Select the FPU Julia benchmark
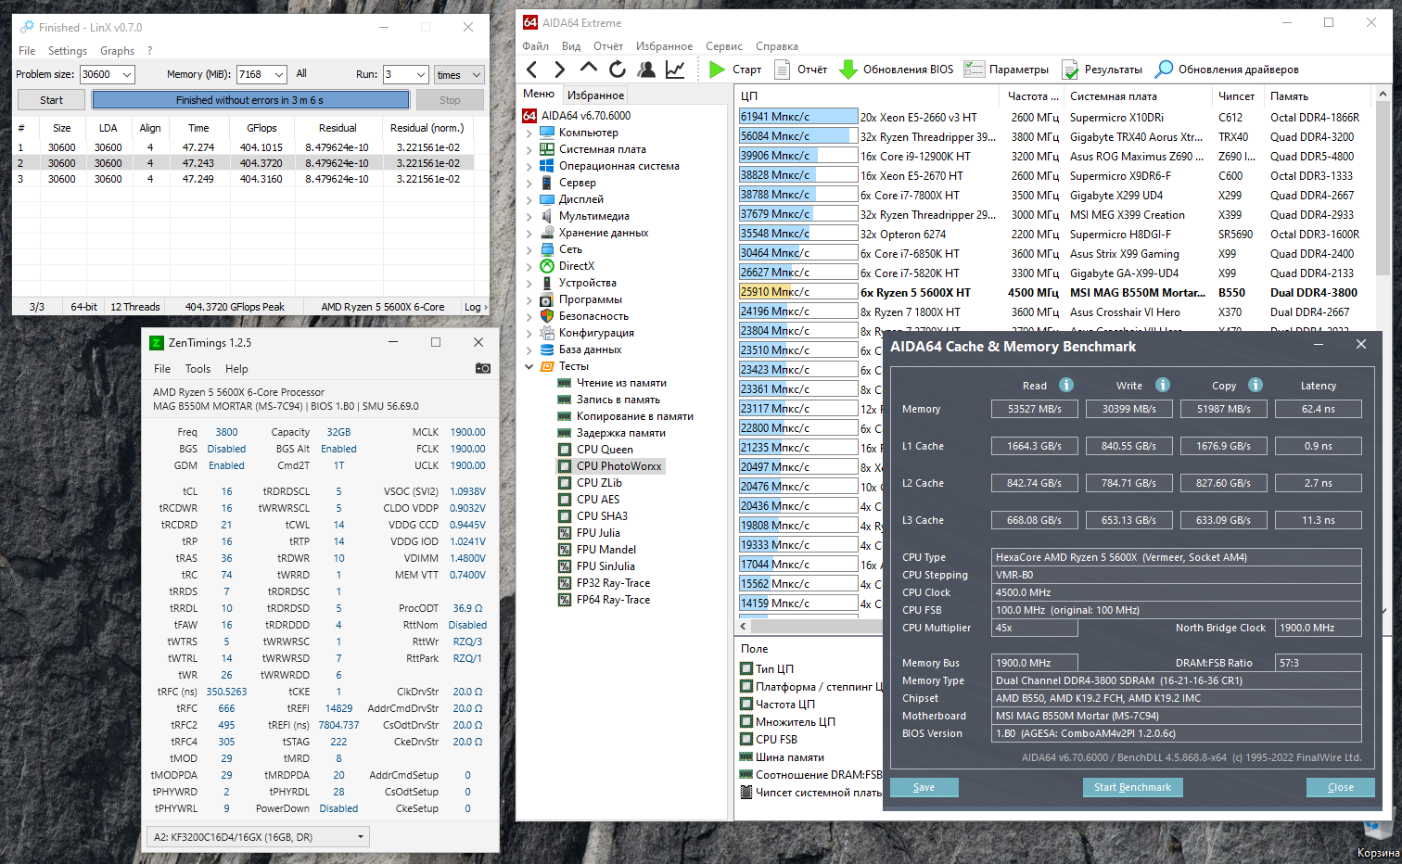Image resolution: width=1402 pixels, height=864 pixels. pyautogui.click(x=598, y=533)
